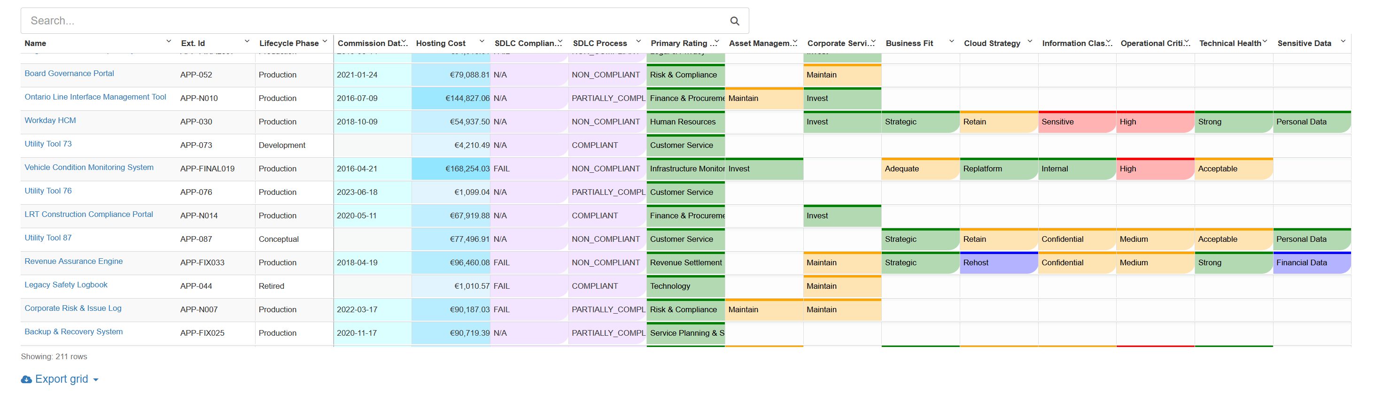1375x393 pixels.
Task: Open Revenue Assurance Engine link
Action: (x=74, y=261)
